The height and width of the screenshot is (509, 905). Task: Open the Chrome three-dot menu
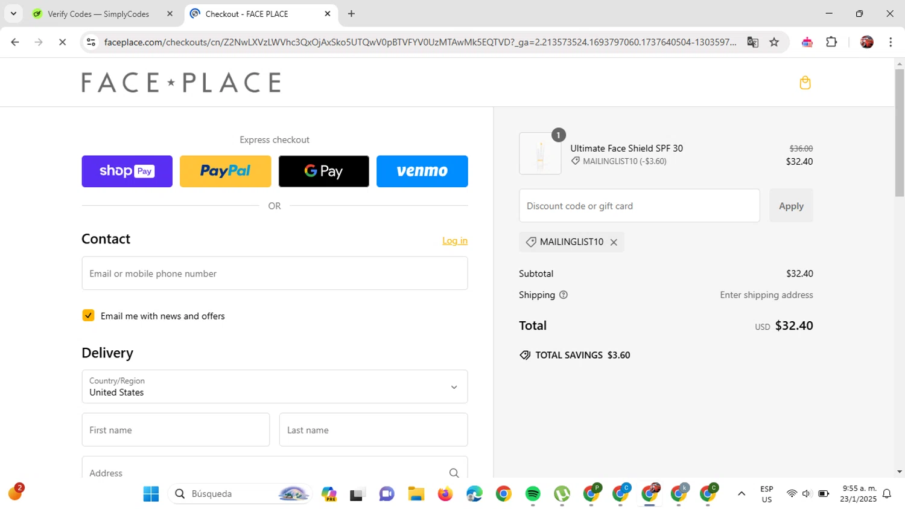pos(891,42)
